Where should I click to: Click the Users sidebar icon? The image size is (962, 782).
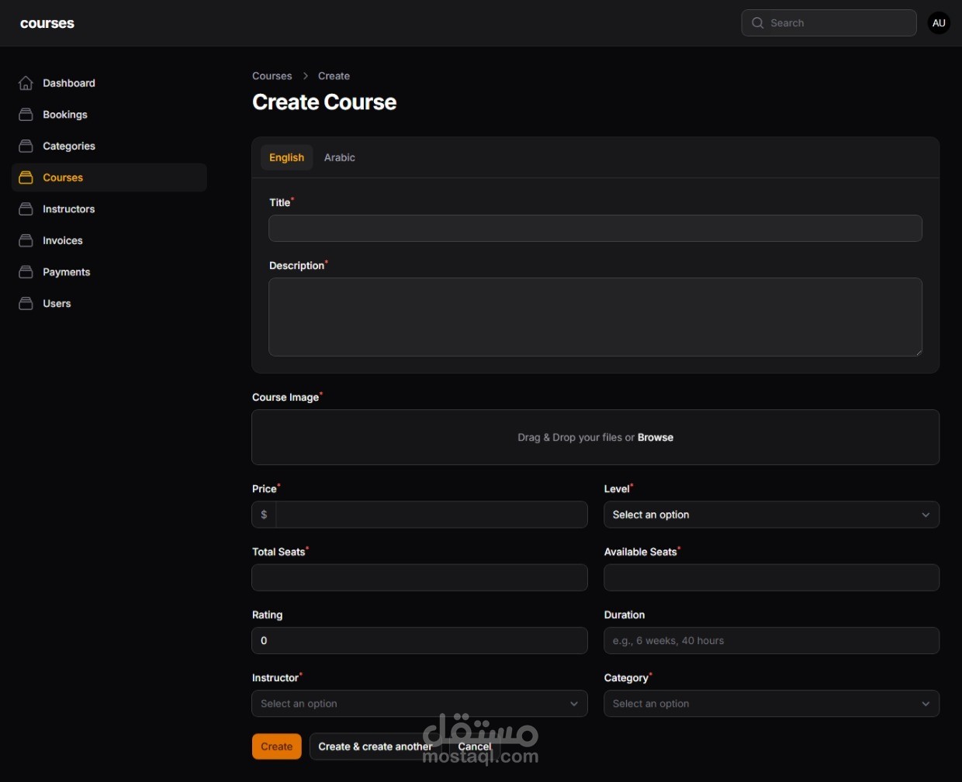(26, 304)
